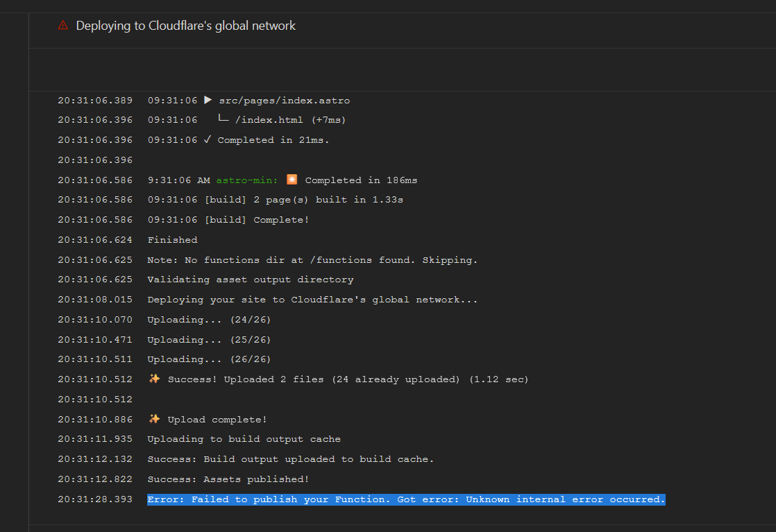Click the timestamp 20:31:06.624
The image size is (776, 532).
[95, 240]
